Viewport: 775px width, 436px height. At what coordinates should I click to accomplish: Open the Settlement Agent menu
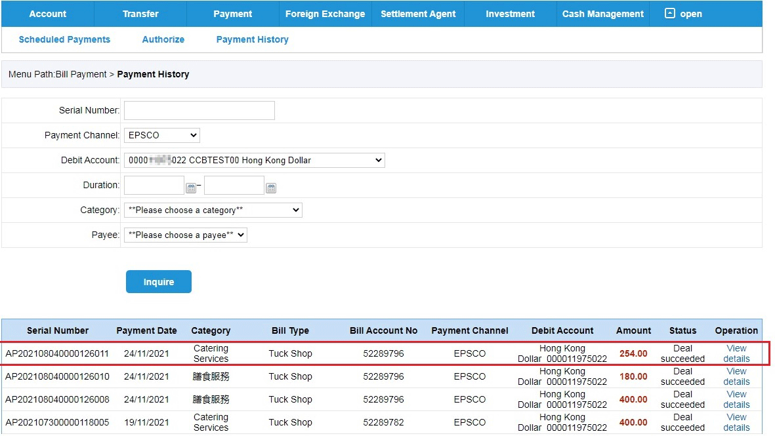click(x=418, y=14)
